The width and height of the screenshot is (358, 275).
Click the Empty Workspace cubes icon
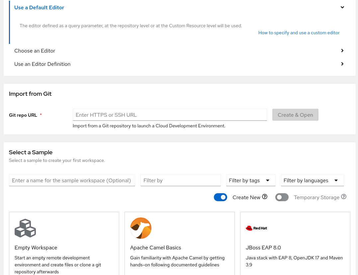[25, 228]
